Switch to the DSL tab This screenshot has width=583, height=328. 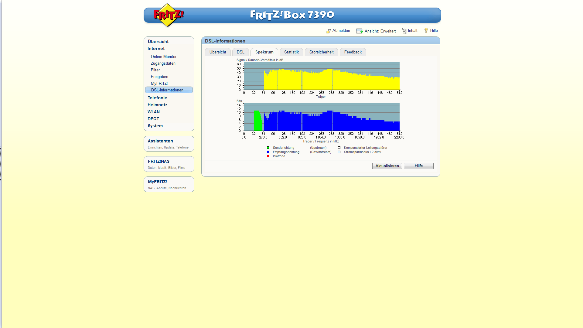[x=240, y=52]
